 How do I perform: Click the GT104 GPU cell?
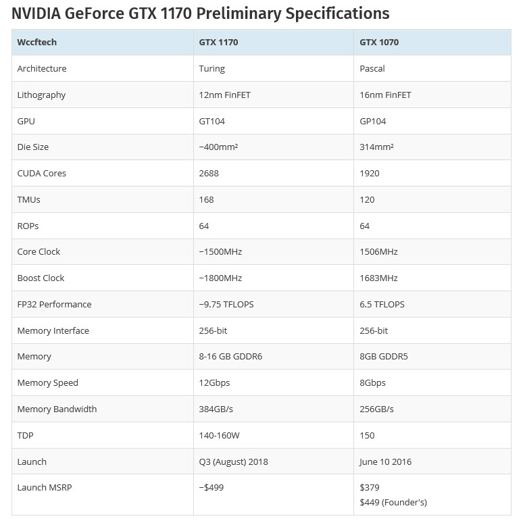pyautogui.click(x=212, y=121)
